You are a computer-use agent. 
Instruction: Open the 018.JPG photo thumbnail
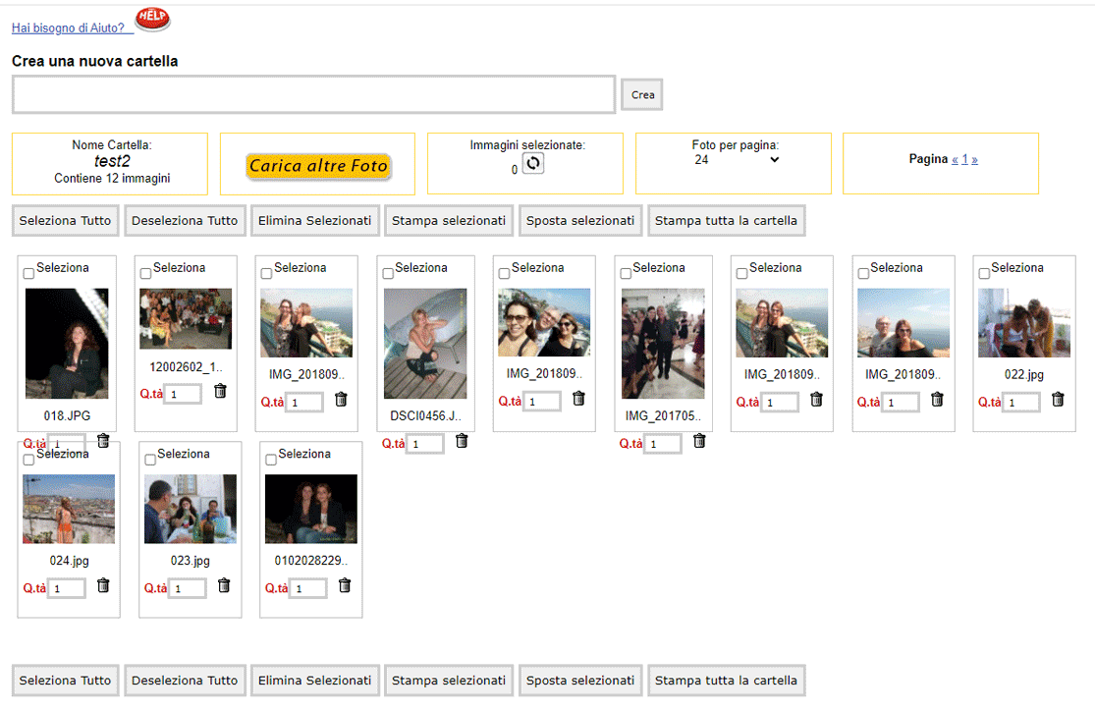click(67, 344)
